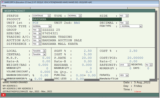Click the SGST % value 2.50
Image resolution: width=160 pixels, height=98 pixels.
(88, 51)
